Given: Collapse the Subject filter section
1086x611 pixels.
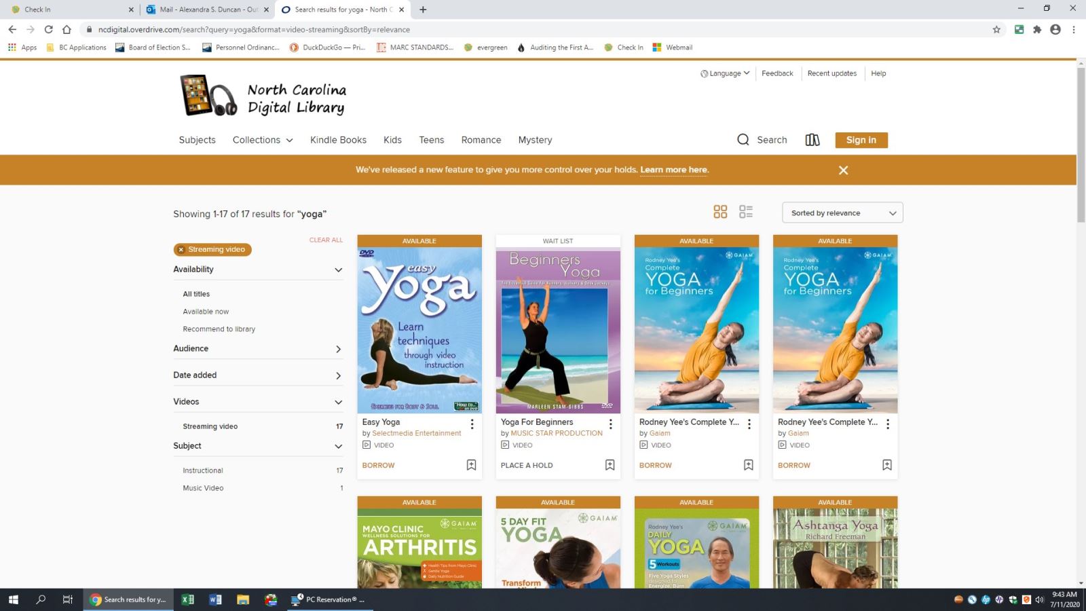Looking at the screenshot, I should [x=258, y=446].
